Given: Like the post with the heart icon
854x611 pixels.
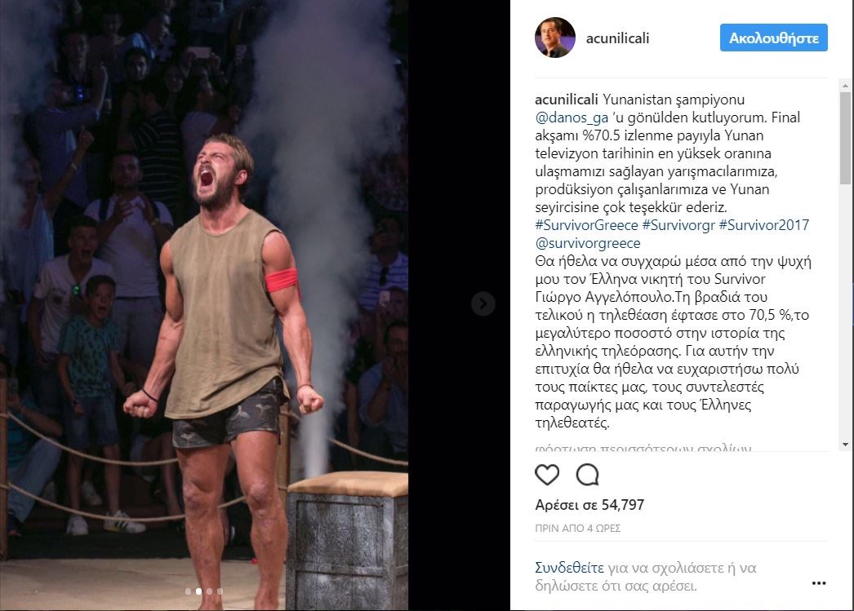Looking at the screenshot, I should coord(547,475).
